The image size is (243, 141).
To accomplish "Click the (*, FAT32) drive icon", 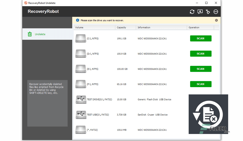I will tap(81, 130).
